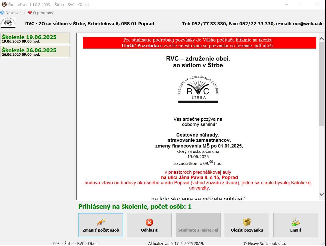Click the RVC Štrba logo in header

pyautogui.click(x=8, y=23)
